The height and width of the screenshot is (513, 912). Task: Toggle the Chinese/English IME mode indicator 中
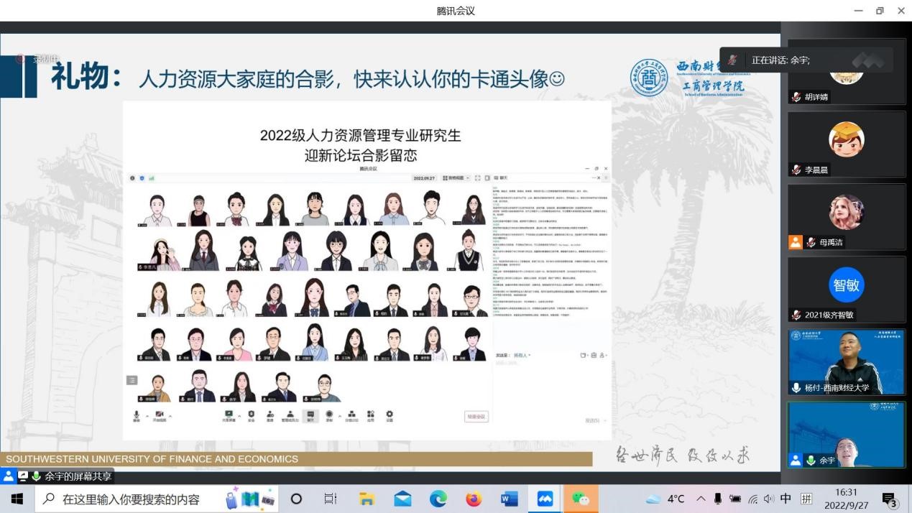click(x=786, y=499)
